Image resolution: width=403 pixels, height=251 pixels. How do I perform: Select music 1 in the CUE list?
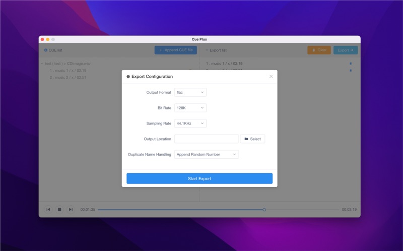68,70
